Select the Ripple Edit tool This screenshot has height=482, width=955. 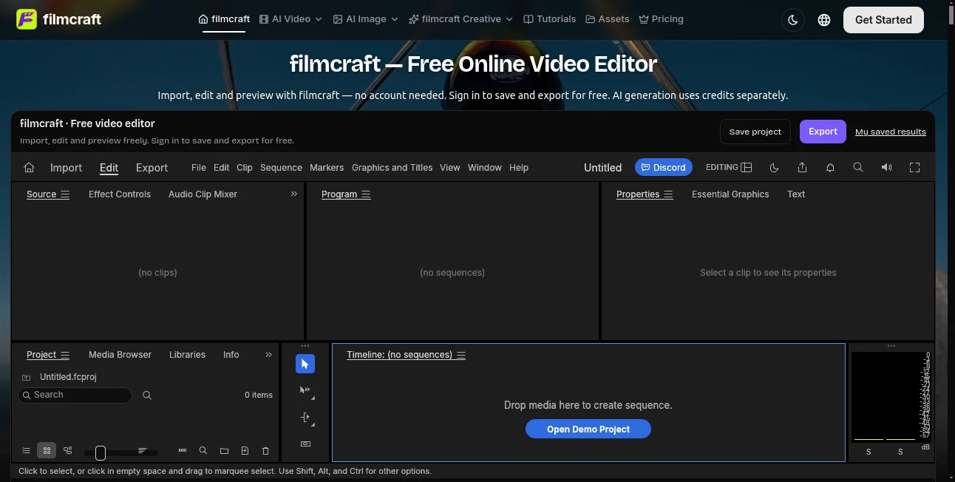coord(305,417)
